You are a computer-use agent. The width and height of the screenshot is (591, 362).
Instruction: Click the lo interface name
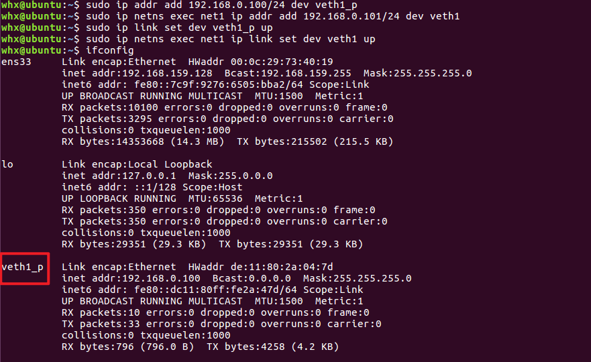pos(7,164)
